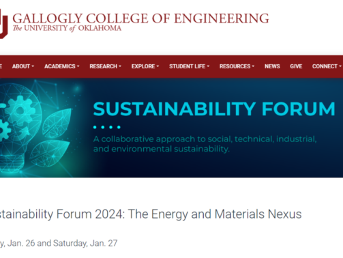This screenshot has width=343, height=258.
Task: Click the partially visible leftmost nav item
Action: [x=1, y=66]
